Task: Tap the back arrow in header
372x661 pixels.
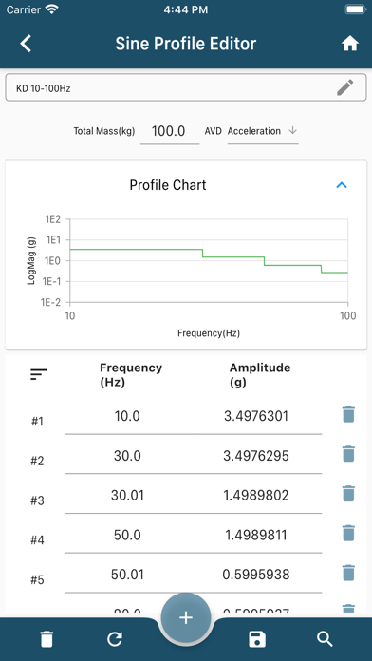Action: click(x=26, y=44)
